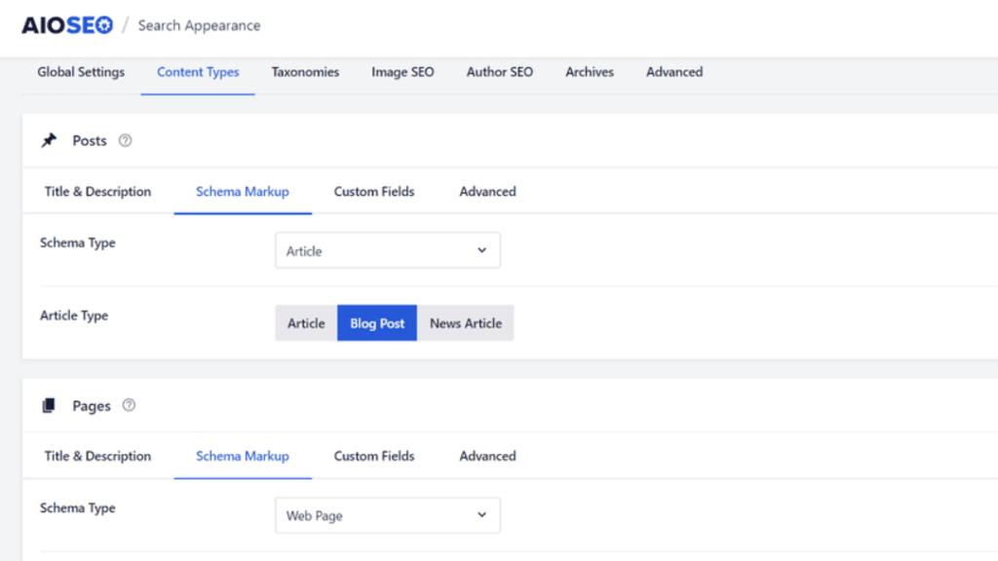The image size is (998, 561).
Task: Select Schema Markup tab under Posts
Action: [x=243, y=192]
